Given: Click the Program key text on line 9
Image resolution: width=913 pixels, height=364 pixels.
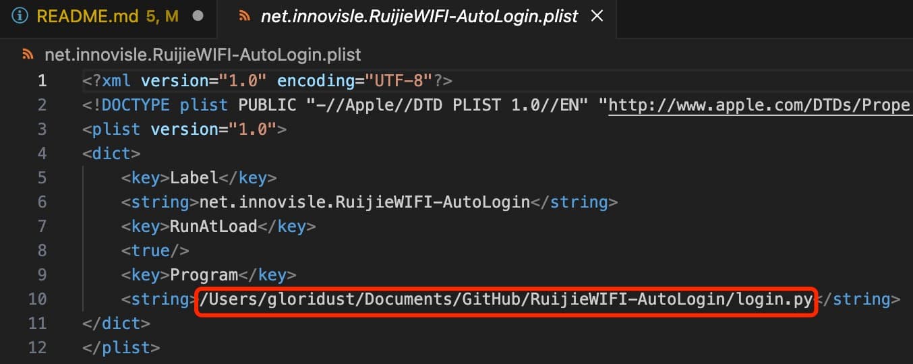Looking at the screenshot, I should (x=204, y=275).
